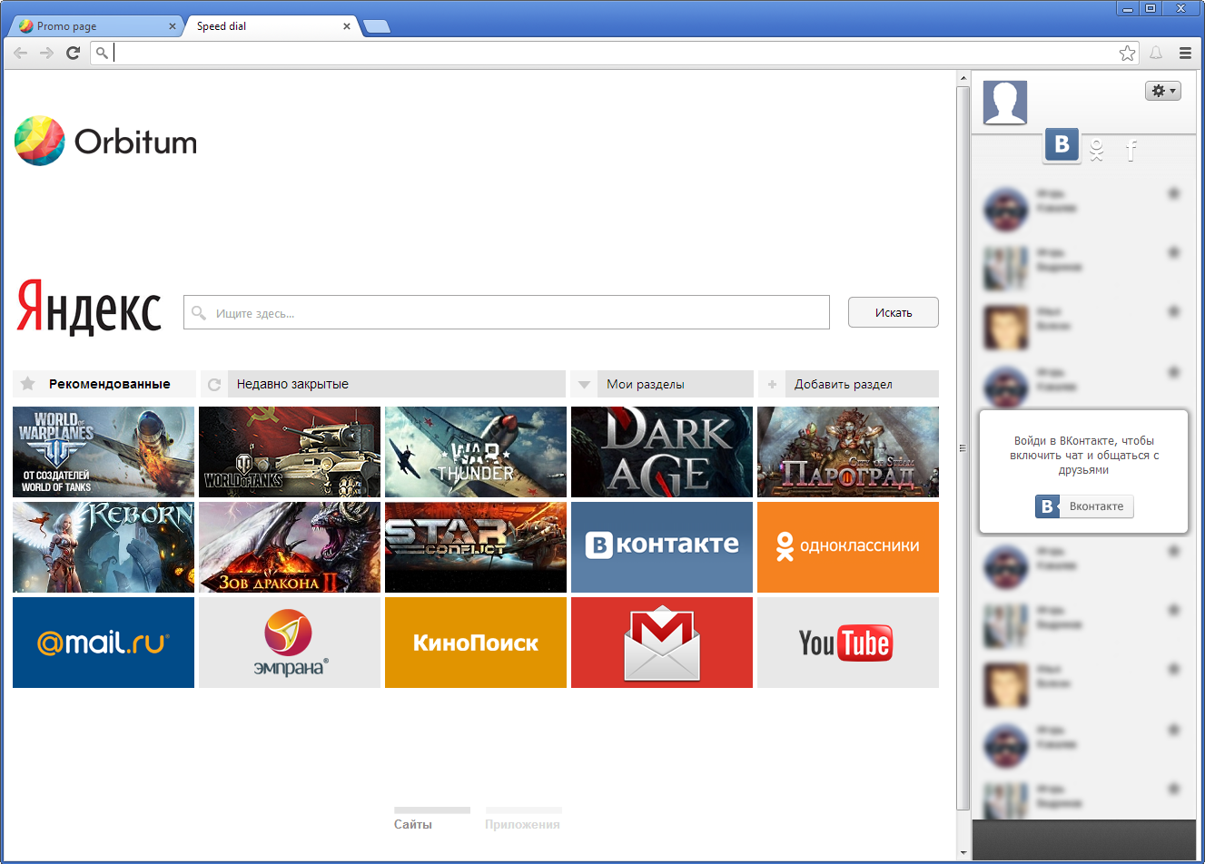1205x864 pixels.
Task: Open the browser main menu icon
Action: point(1185,53)
